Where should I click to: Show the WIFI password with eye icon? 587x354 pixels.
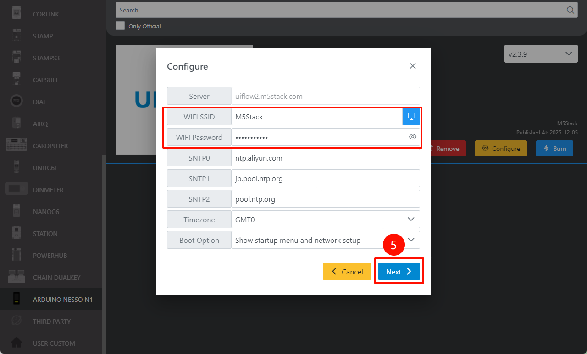(412, 137)
